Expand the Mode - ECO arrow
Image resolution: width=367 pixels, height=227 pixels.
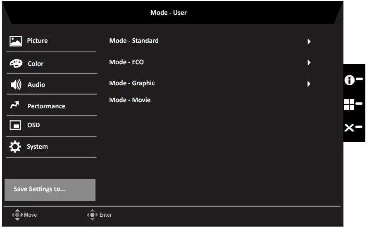click(309, 63)
